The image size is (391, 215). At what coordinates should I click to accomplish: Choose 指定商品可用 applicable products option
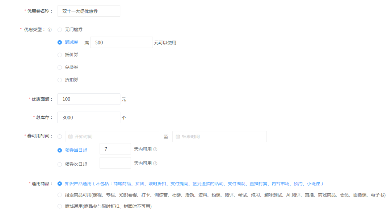click(60, 195)
